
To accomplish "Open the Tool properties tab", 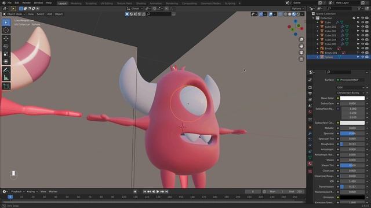I will point(310,80).
